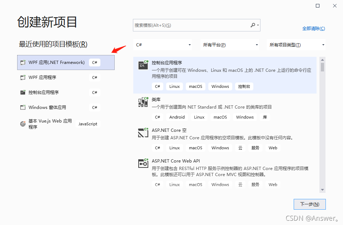This screenshot has height=225, width=343.
Task: Click the Android tag under 类库
Action: click(x=177, y=117)
